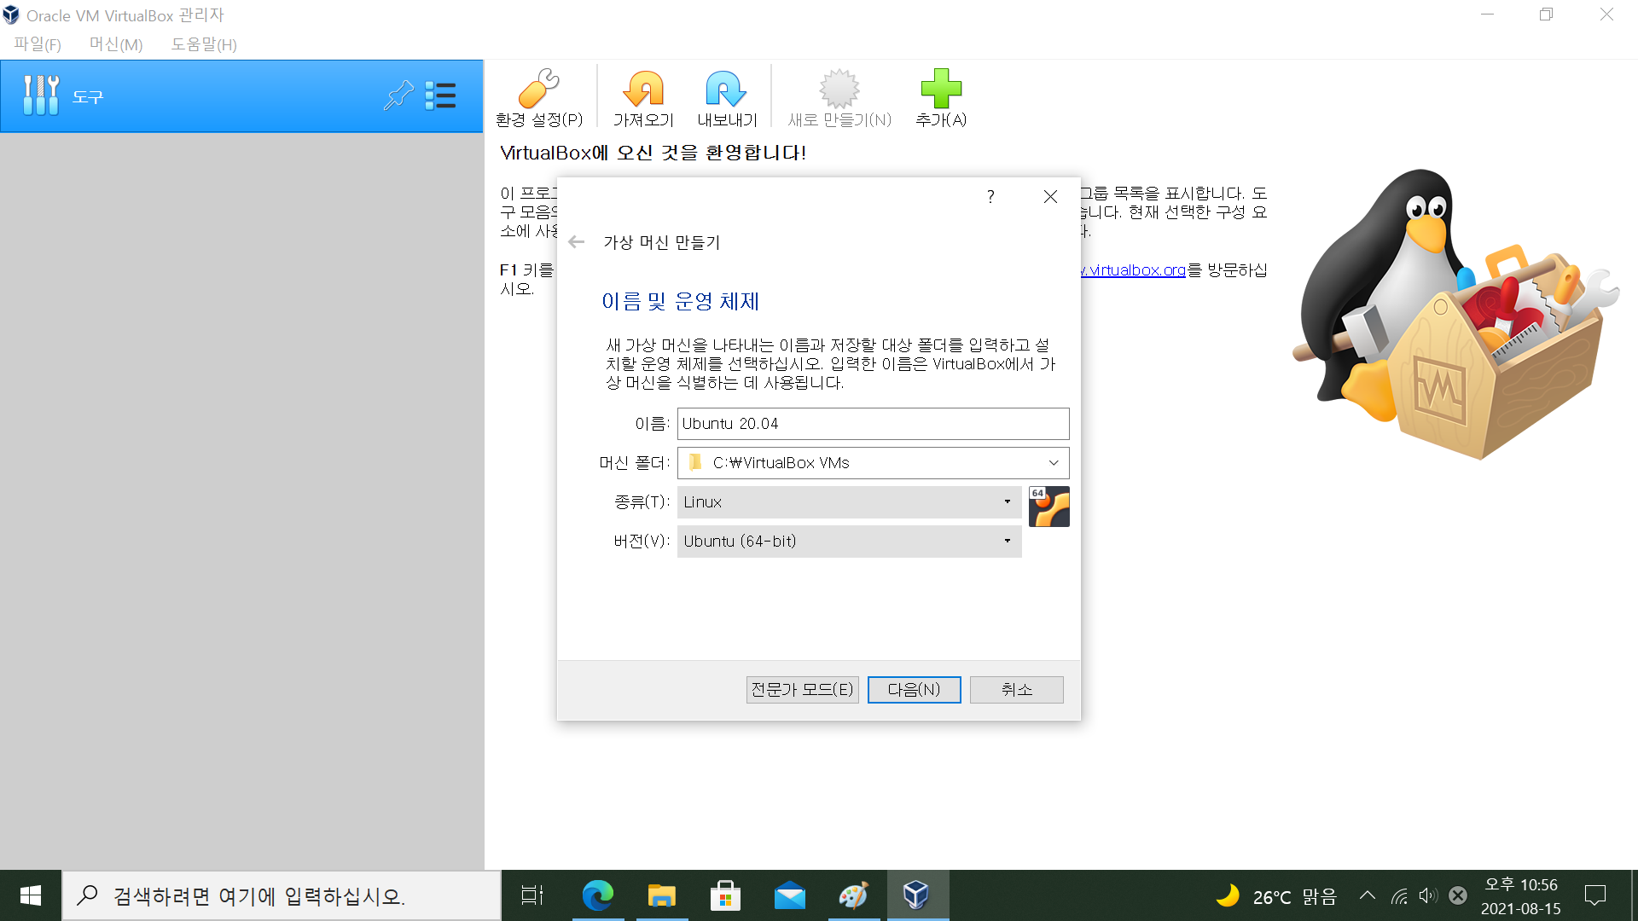This screenshot has width=1638, height=921.
Task: Open the virtualbox.org link in welcome text
Action: coord(1134,270)
